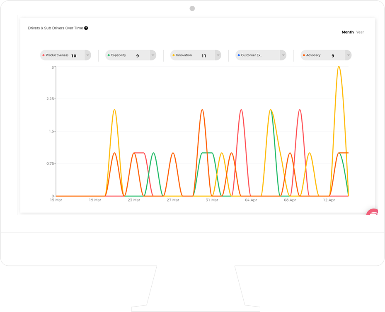The width and height of the screenshot is (385, 312).
Task: Toggle the Customer Ex.. series pill
Action: coord(261,55)
